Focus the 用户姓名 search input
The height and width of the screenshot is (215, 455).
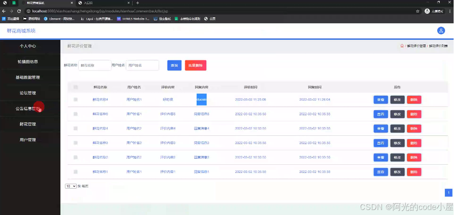coord(142,65)
